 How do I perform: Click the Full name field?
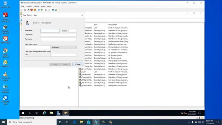tap(58, 39)
